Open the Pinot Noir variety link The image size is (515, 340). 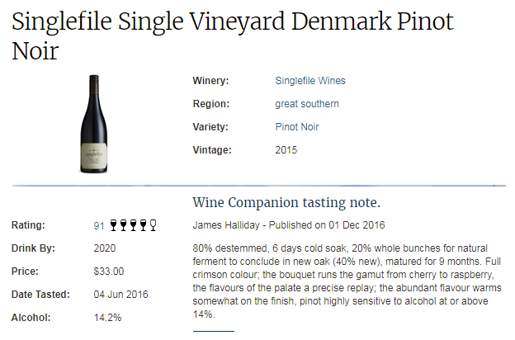[x=297, y=127]
